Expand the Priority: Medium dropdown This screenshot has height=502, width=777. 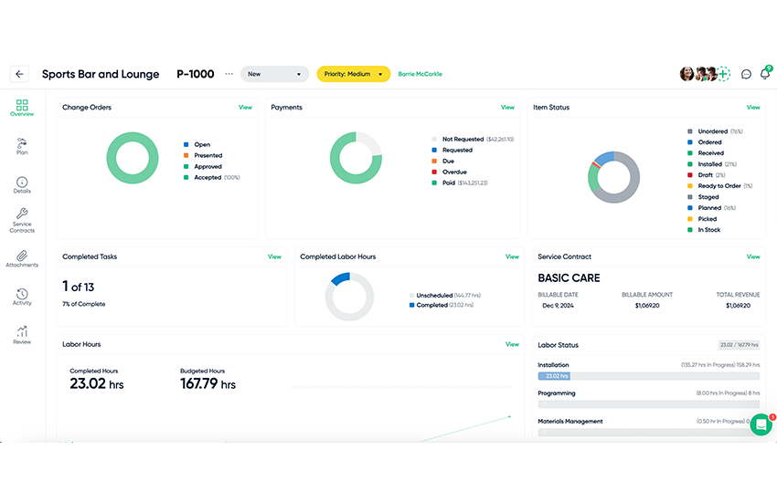[x=354, y=74]
